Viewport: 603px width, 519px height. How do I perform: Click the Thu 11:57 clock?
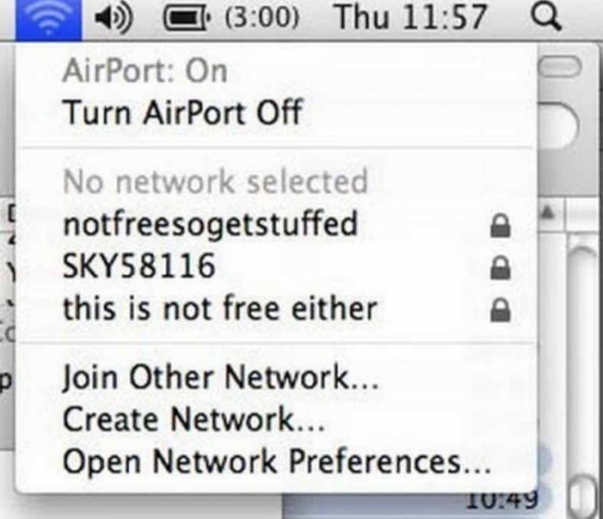[x=410, y=18]
